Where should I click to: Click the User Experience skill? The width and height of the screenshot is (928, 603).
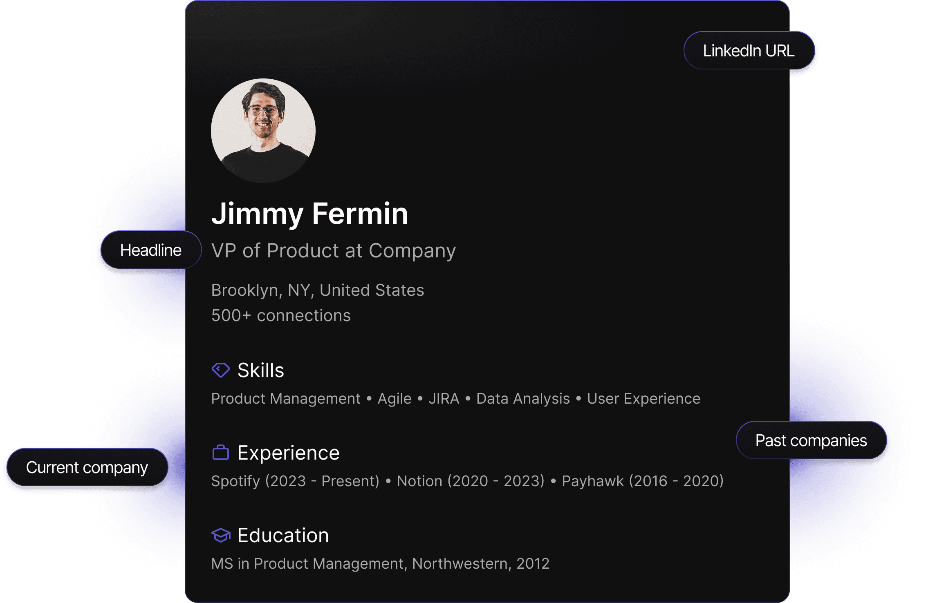pos(643,398)
